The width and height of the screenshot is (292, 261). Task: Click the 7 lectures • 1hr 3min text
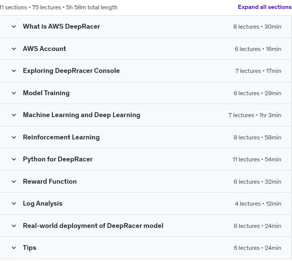[x=255, y=115]
